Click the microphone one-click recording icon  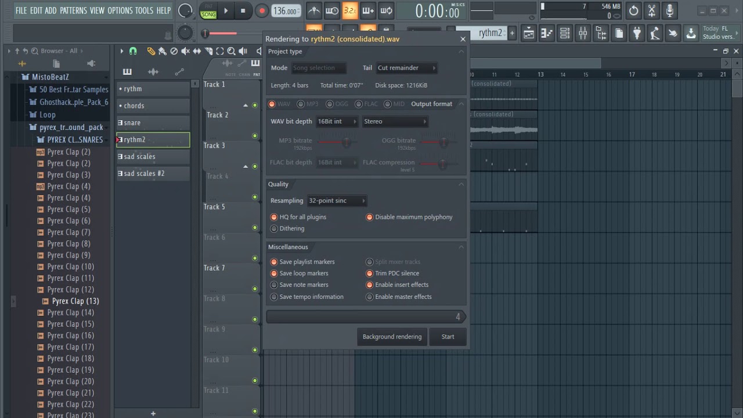tap(670, 10)
